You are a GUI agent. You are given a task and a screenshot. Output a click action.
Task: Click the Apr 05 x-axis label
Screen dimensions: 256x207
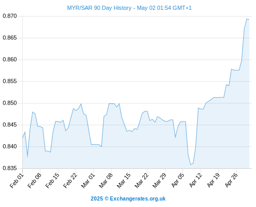[x=178, y=181]
